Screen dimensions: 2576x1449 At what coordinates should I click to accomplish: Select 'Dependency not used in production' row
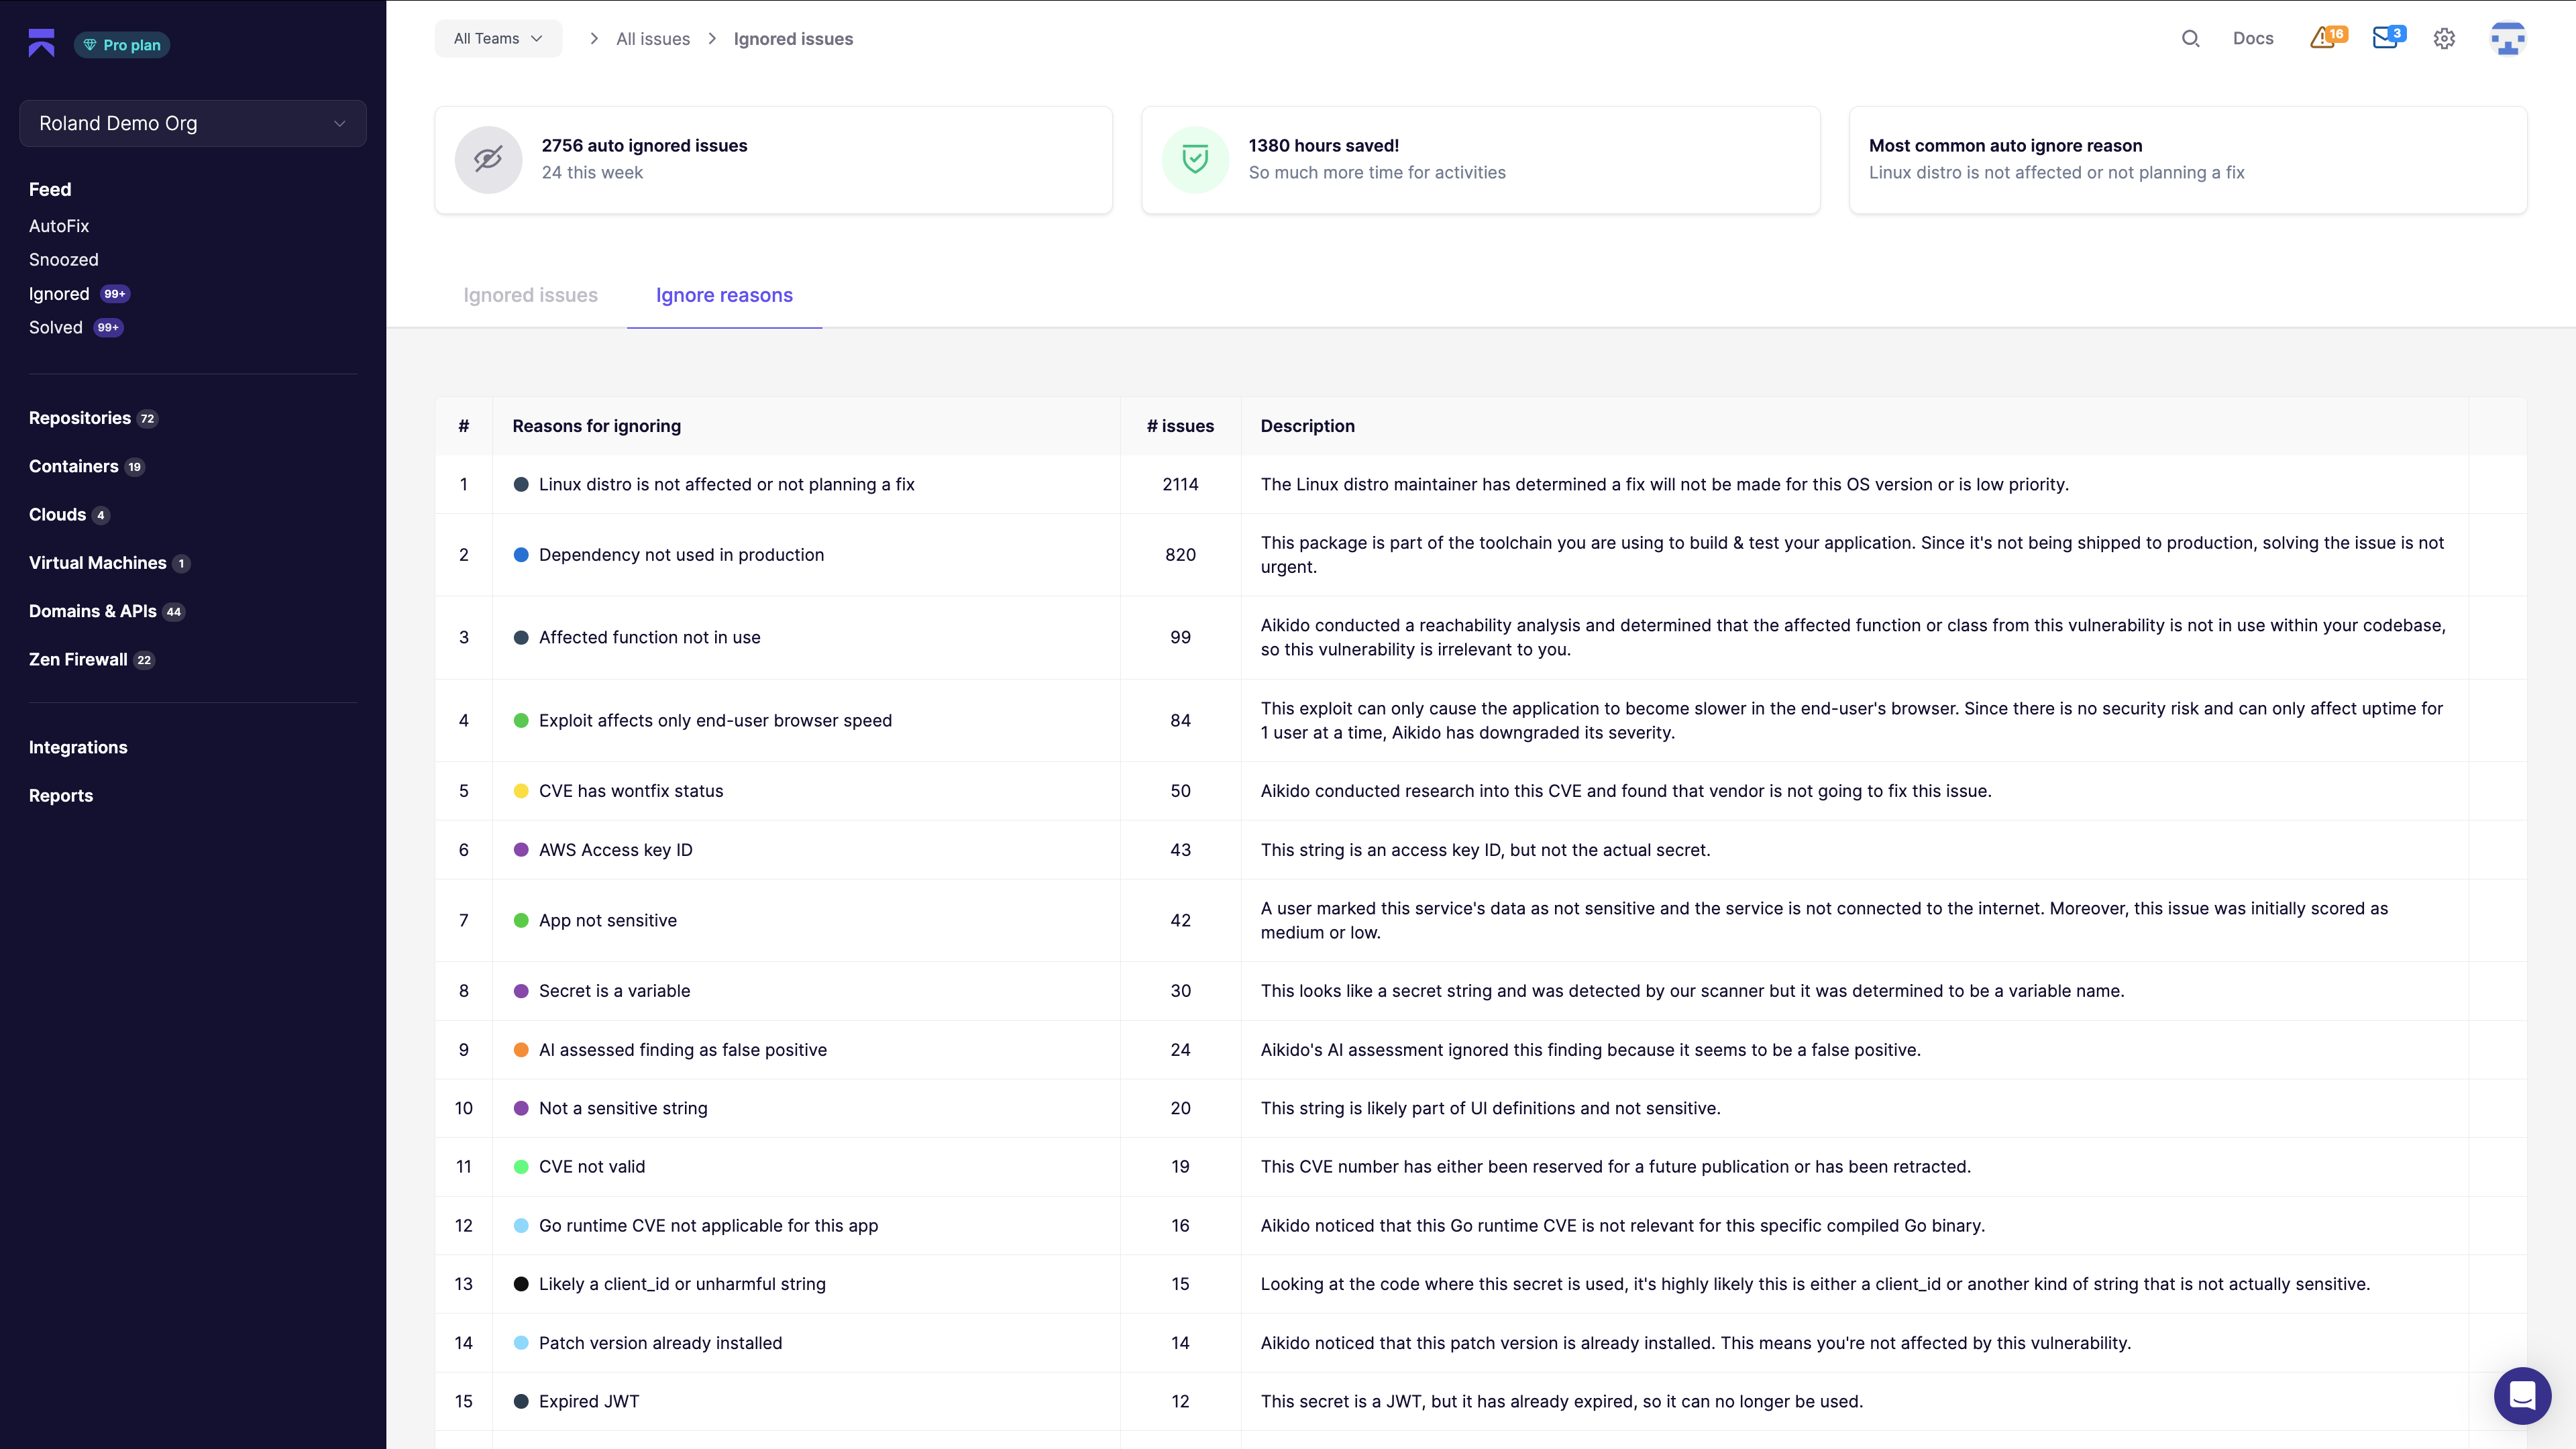coord(1480,555)
